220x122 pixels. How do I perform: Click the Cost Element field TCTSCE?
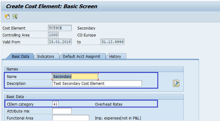(x=60, y=28)
